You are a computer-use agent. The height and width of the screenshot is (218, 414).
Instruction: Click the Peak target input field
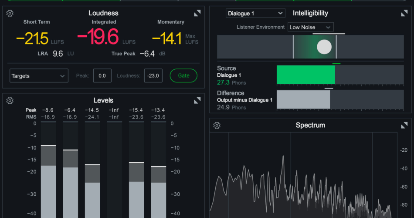tap(102, 75)
